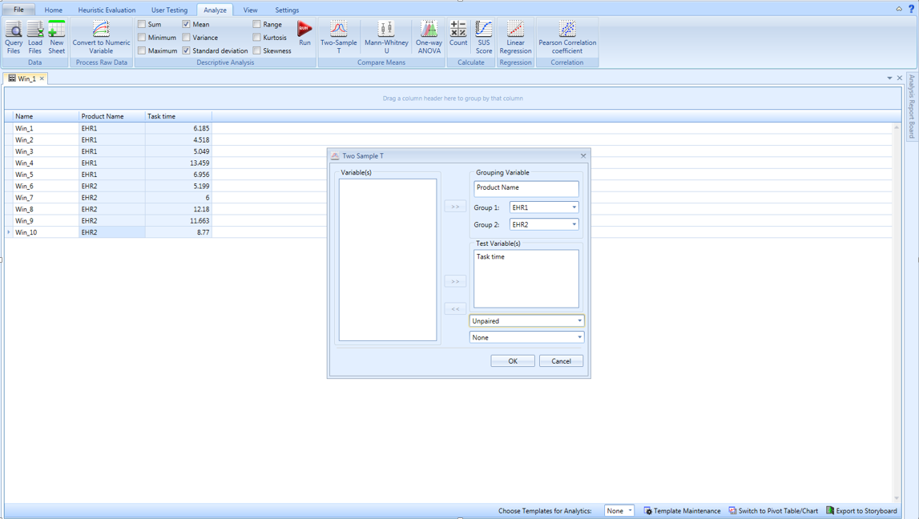Click Convert to Numeric Variable icon

101,37
